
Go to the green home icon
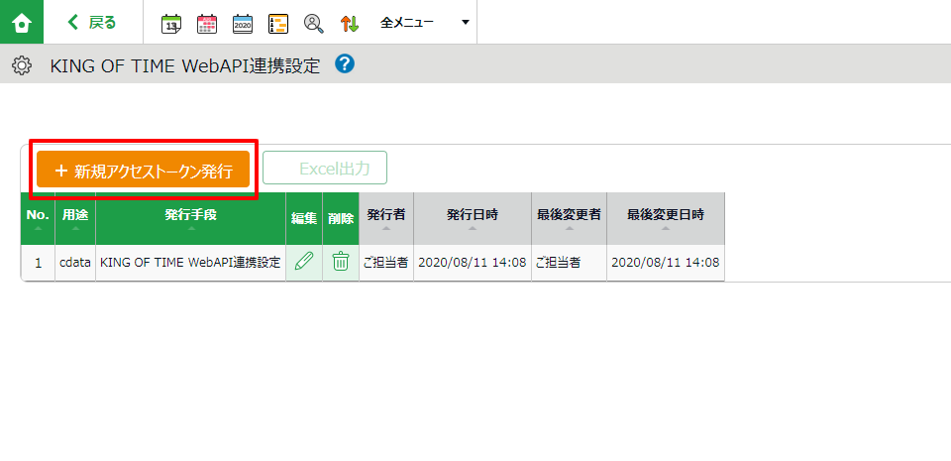[x=22, y=23]
